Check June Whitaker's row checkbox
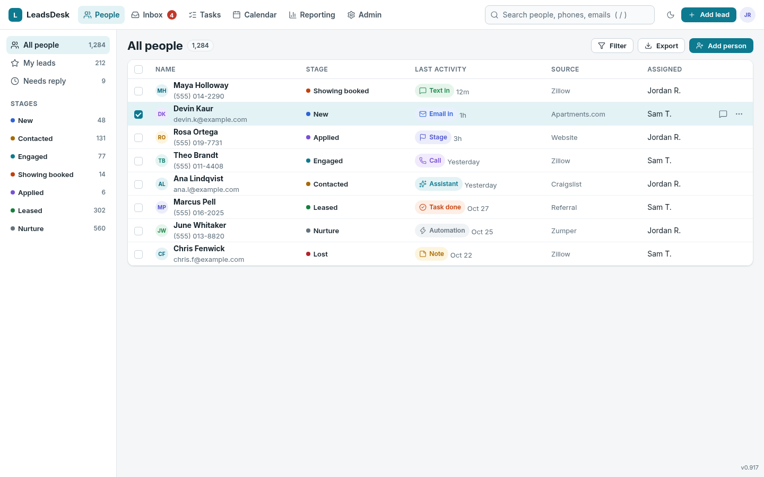764x477 pixels. pos(138,231)
